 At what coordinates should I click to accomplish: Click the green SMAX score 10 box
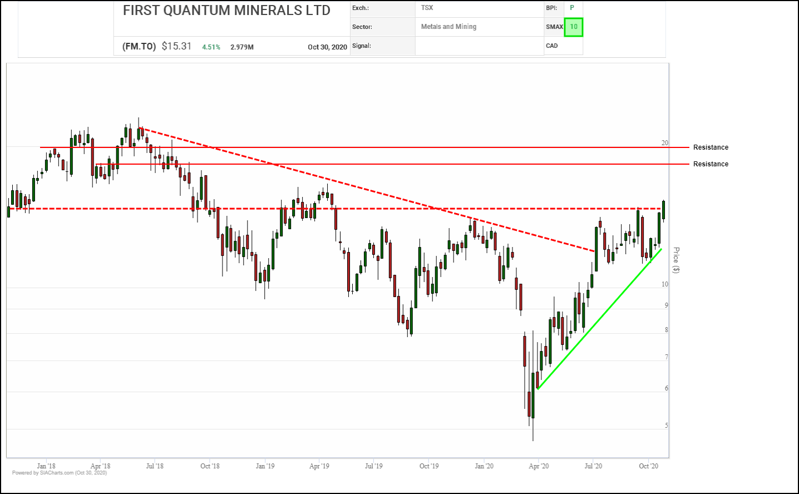[573, 27]
